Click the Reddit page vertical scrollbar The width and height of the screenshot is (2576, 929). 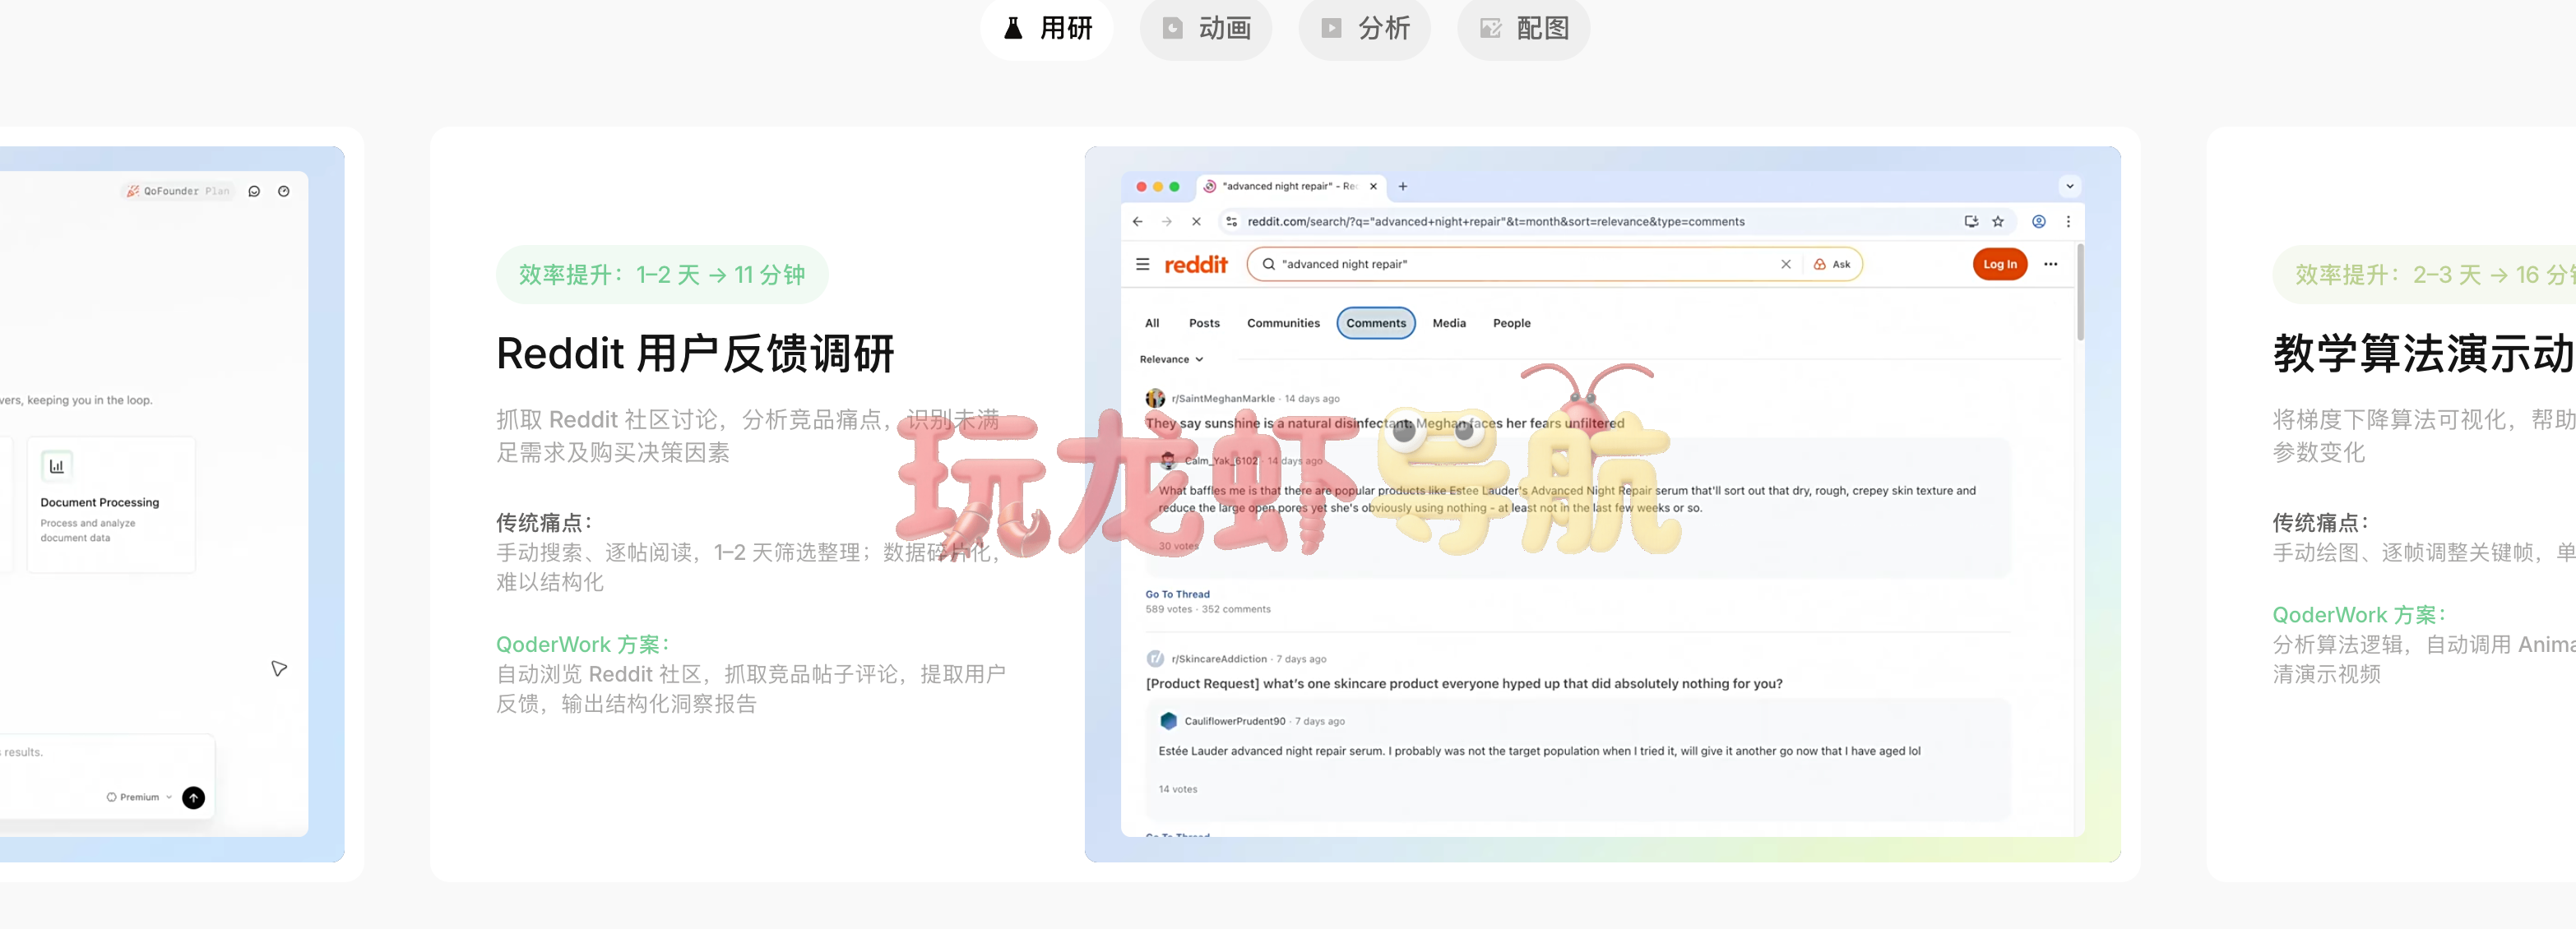2080,292
